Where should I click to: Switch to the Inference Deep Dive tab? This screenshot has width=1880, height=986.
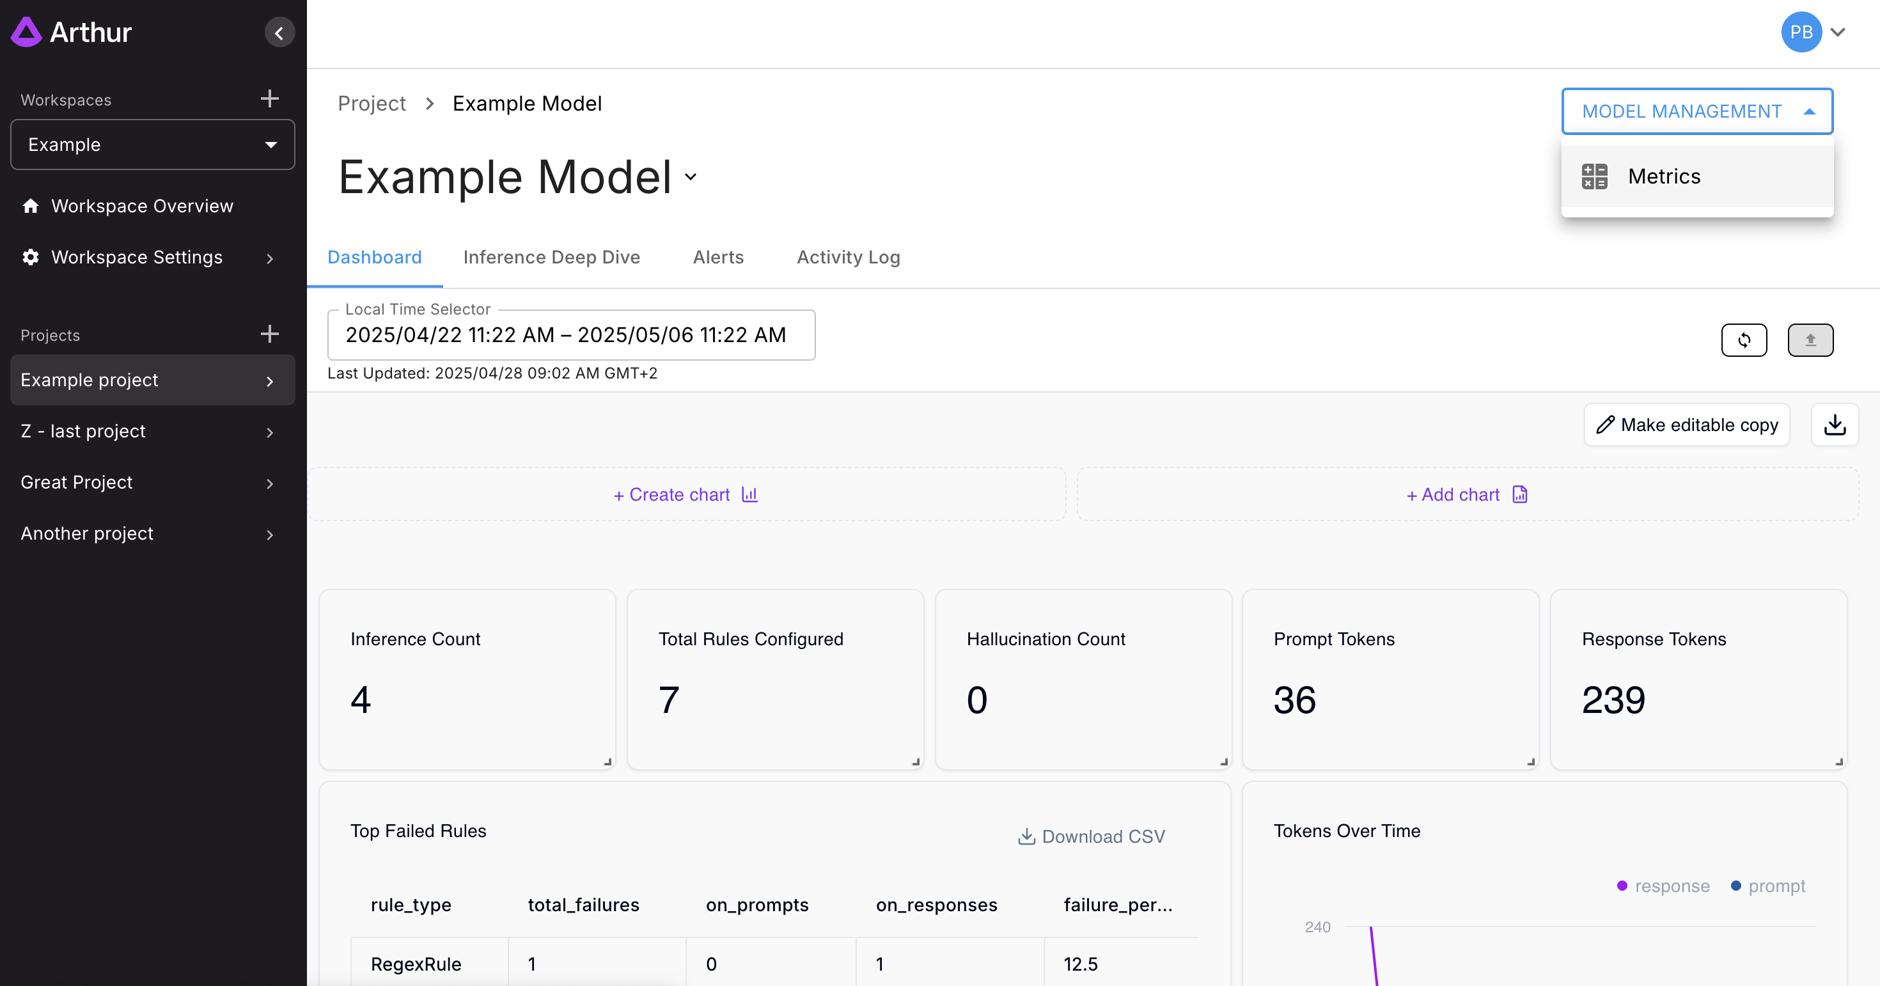[x=551, y=257]
